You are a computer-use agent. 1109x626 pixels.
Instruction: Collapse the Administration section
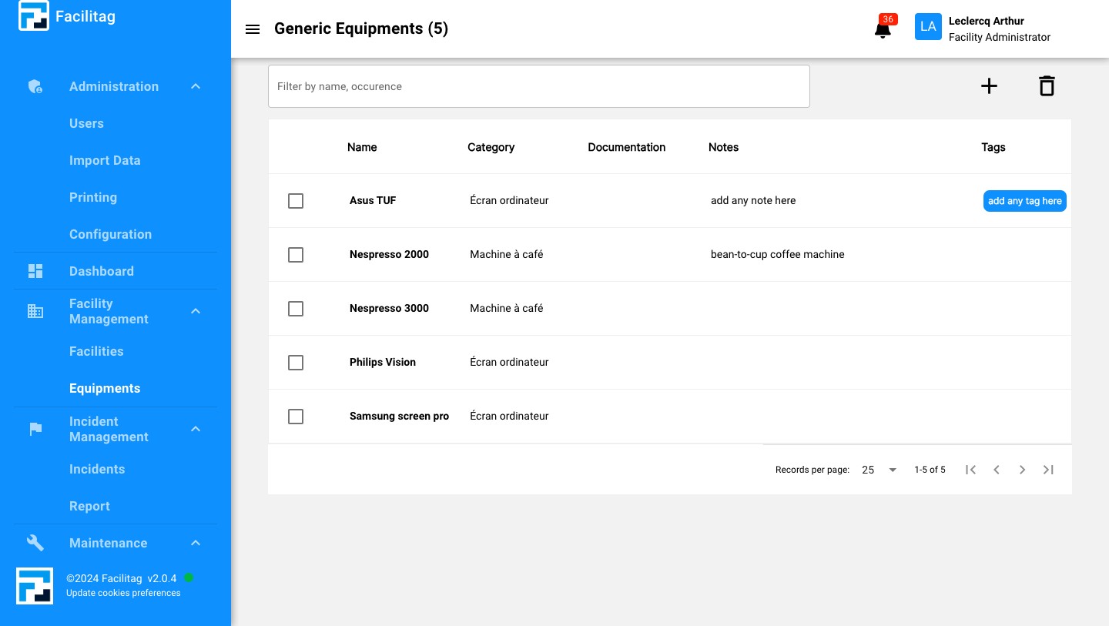coord(196,86)
